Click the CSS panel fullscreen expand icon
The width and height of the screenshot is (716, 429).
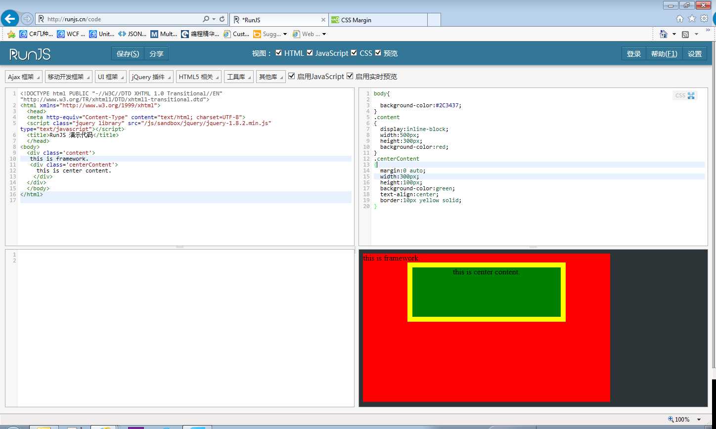click(691, 95)
